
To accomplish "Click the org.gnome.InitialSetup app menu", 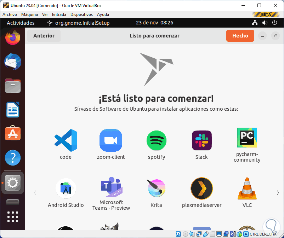I will tap(78, 23).
